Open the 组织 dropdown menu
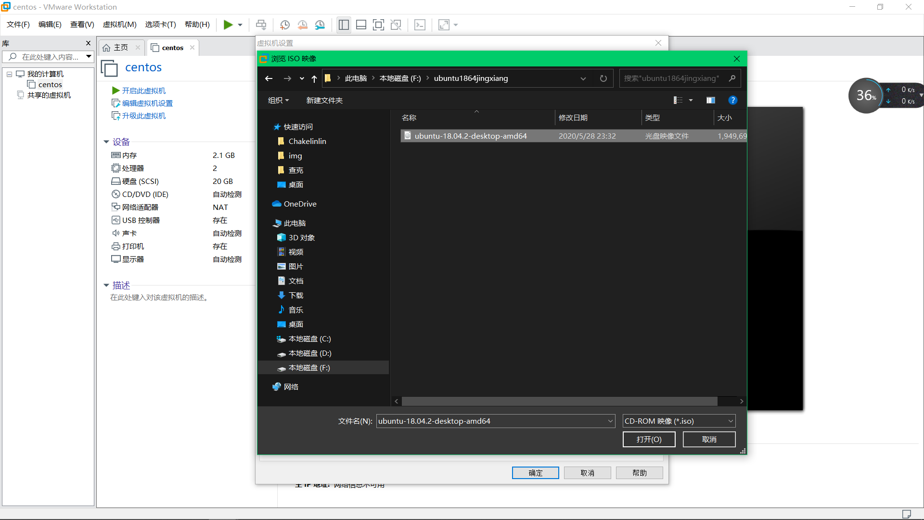The height and width of the screenshot is (520, 924). (x=278, y=100)
